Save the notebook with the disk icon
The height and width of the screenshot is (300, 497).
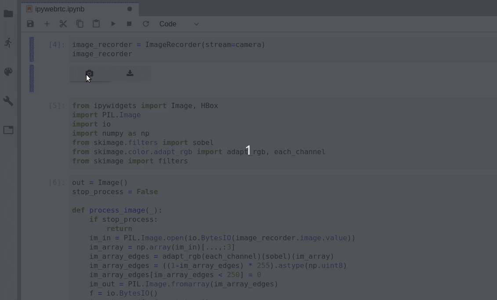coord(30,24)
